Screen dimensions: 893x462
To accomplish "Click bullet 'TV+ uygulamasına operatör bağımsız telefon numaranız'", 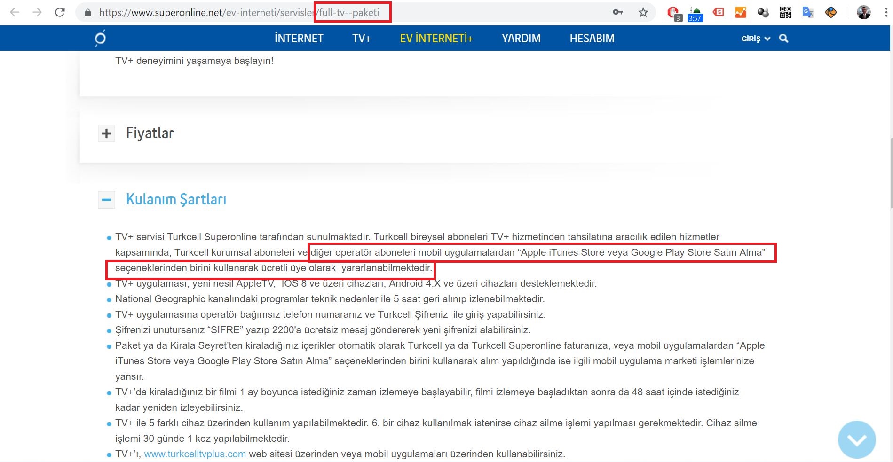I will 330,314.
